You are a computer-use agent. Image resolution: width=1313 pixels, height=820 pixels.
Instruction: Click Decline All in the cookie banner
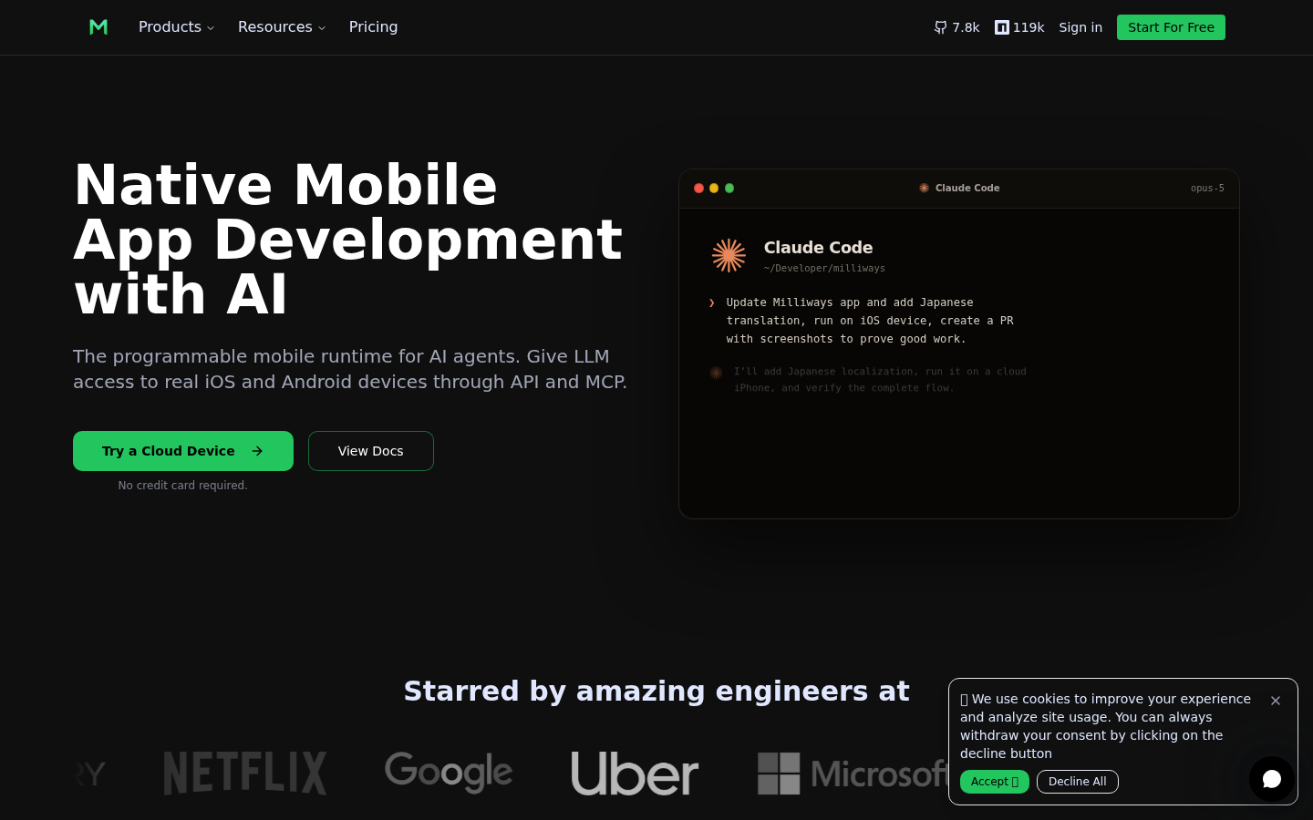pyautogui.click(x=1078, y=782)
